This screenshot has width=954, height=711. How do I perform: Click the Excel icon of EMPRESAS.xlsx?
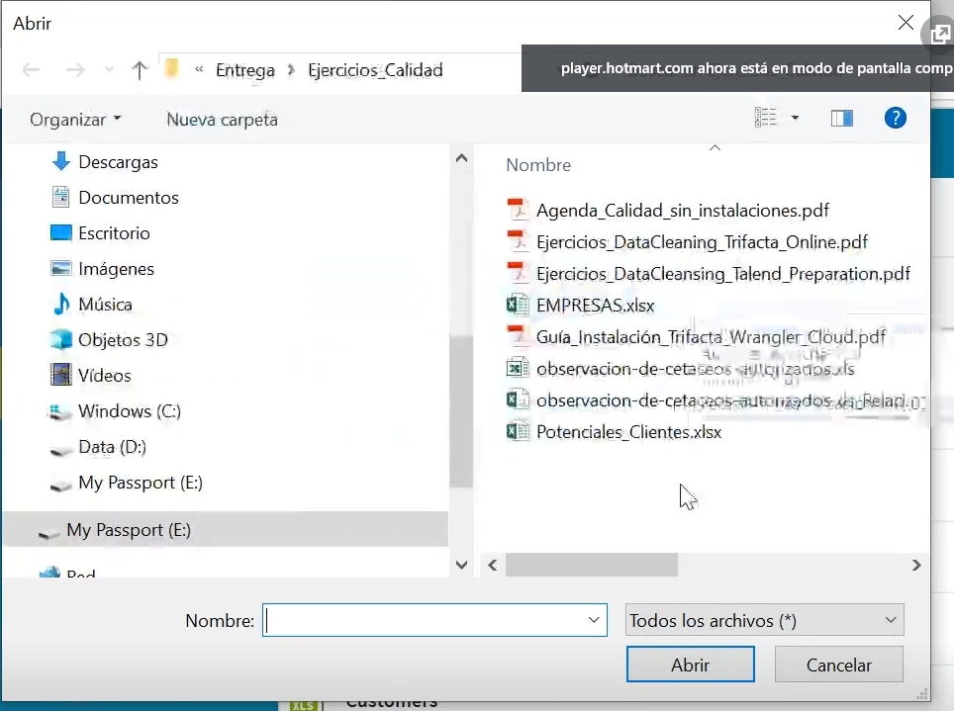pyautogui.click(x=518, y=305)
